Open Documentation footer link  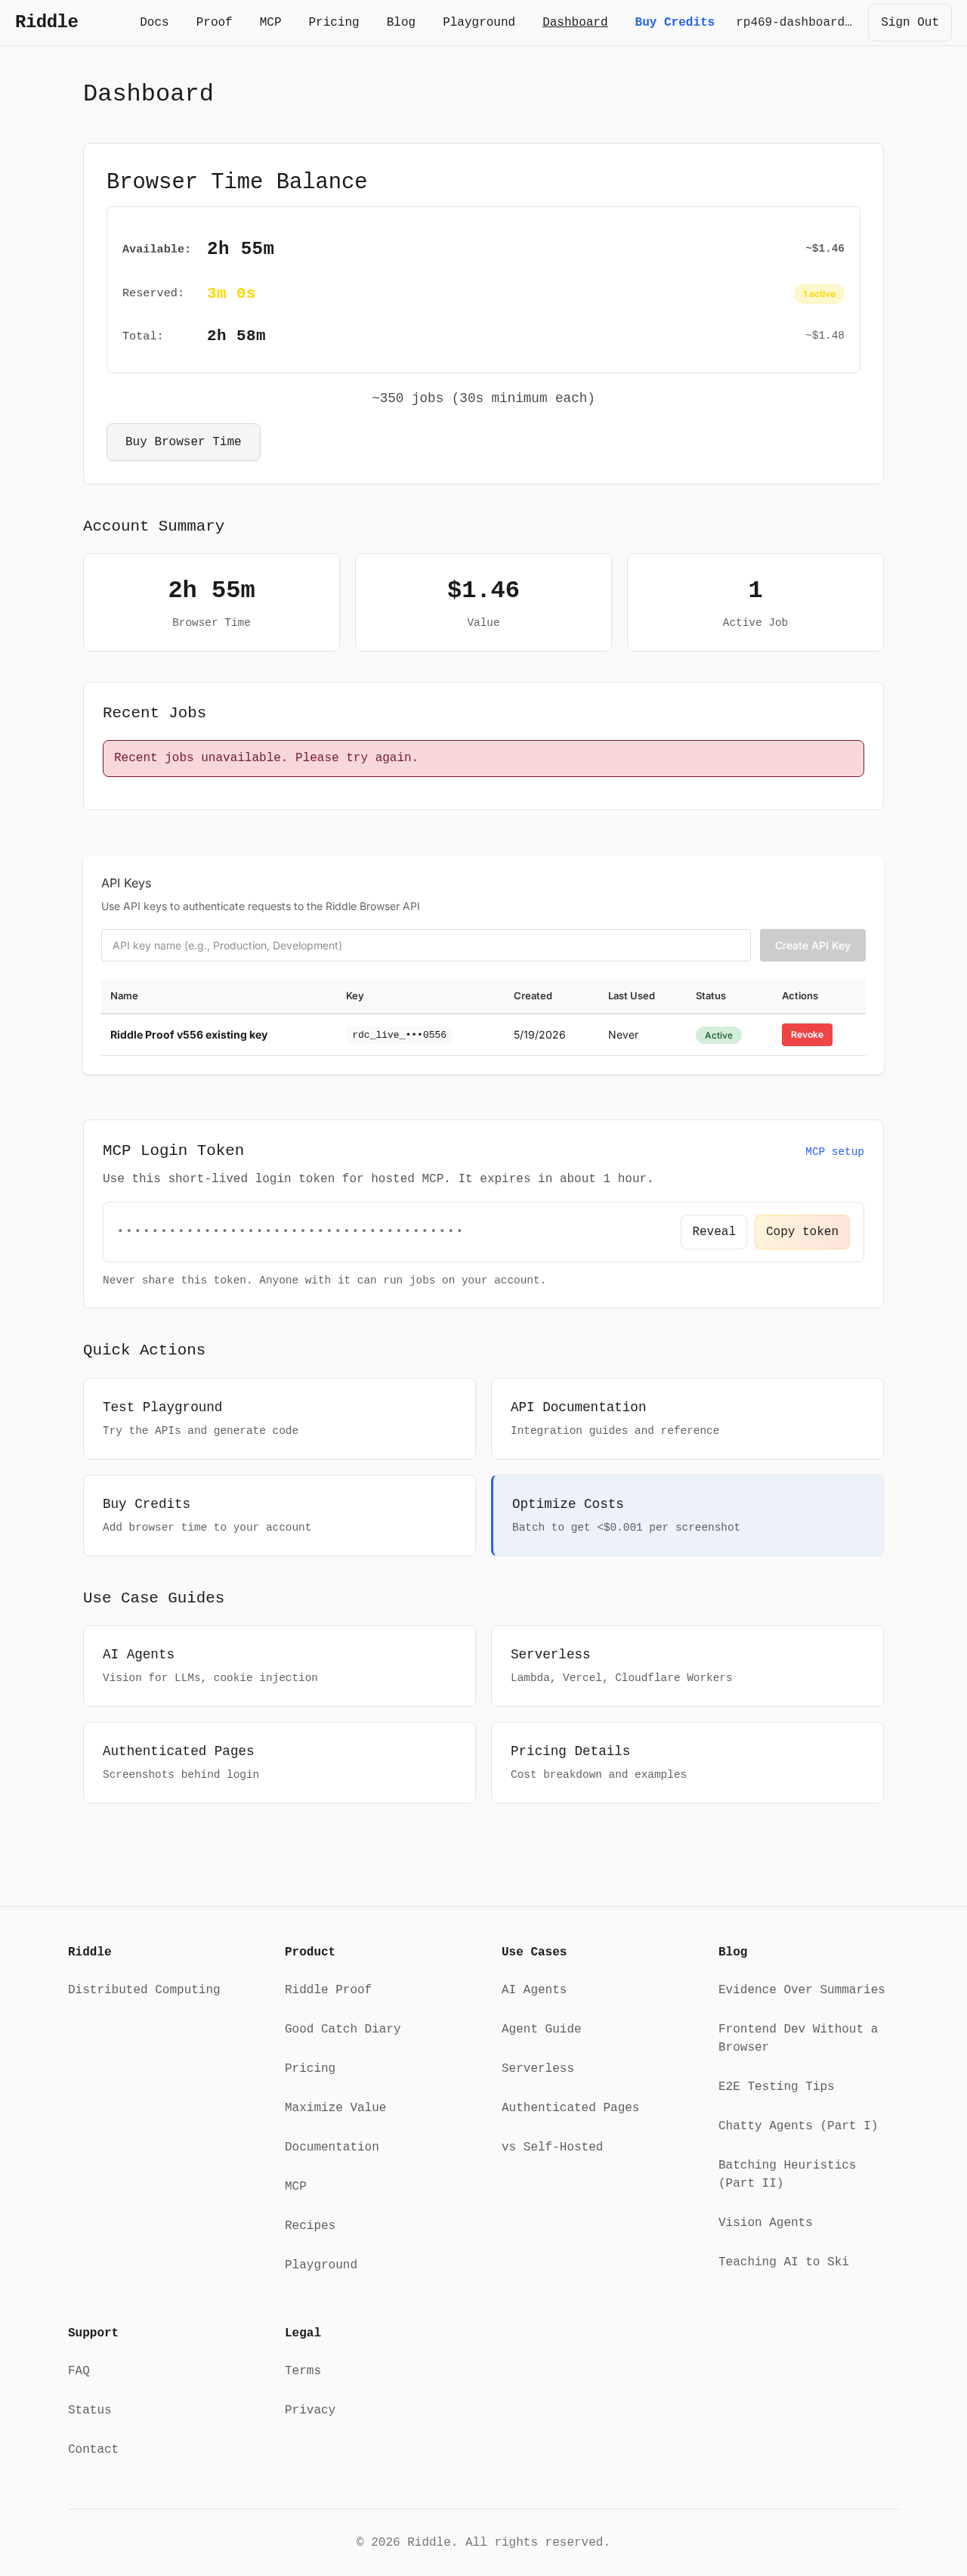coord(332,2147)
